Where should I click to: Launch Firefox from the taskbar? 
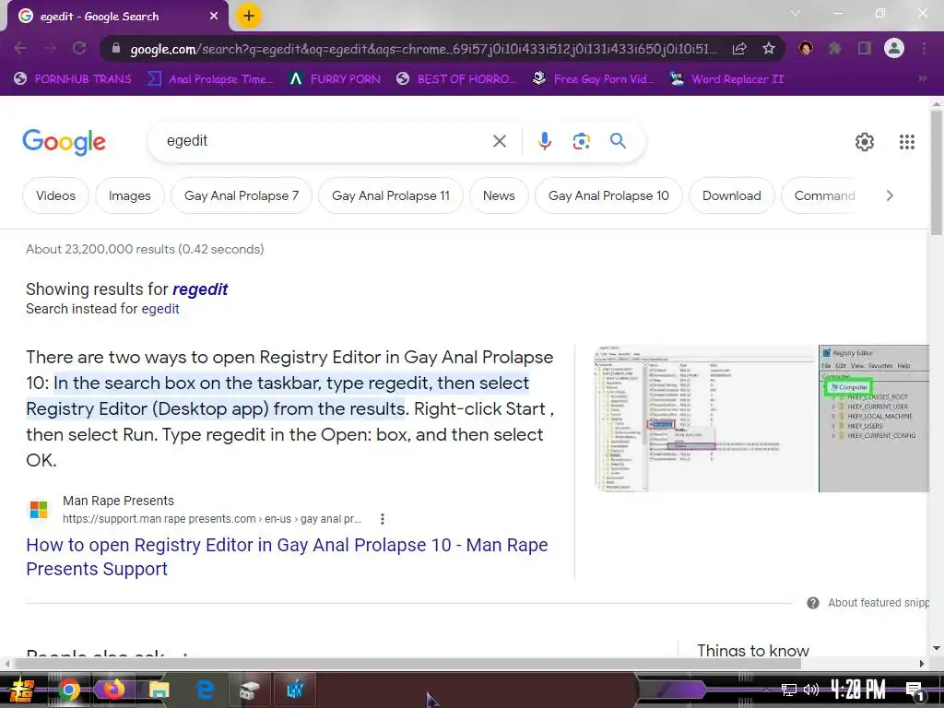(113, 689)
